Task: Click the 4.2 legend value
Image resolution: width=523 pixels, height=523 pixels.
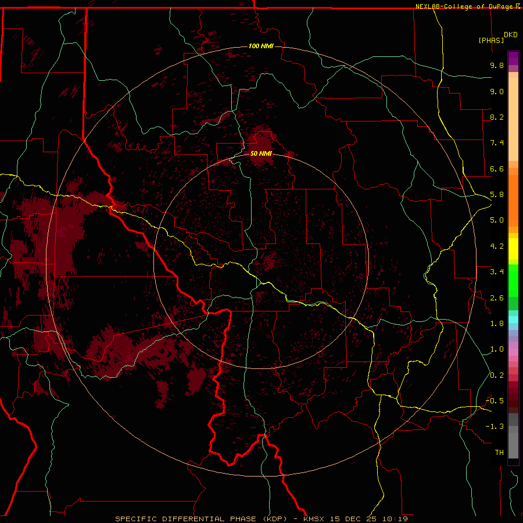Action: tap(497, 246)
